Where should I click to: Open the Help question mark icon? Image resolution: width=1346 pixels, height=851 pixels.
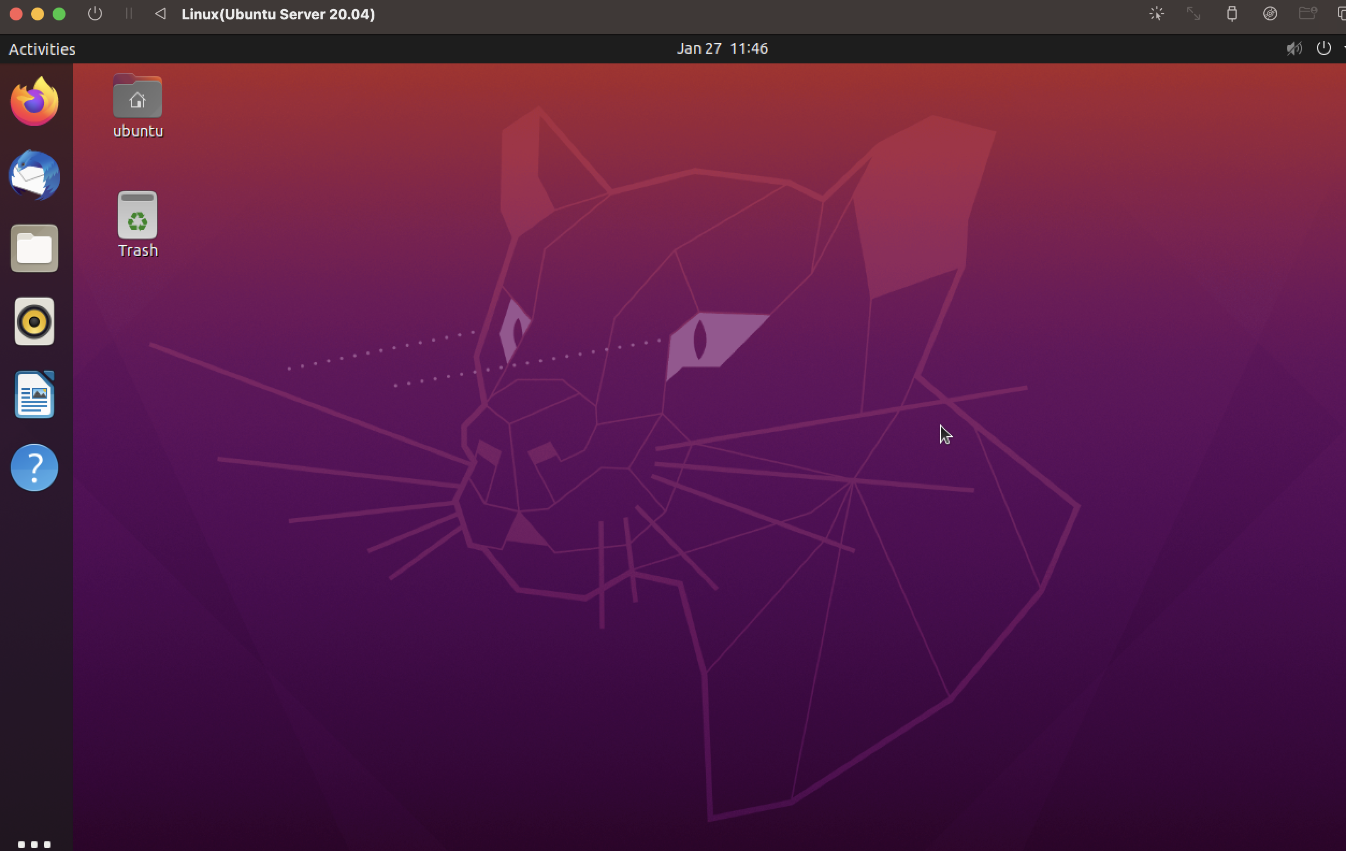(34, 467)
